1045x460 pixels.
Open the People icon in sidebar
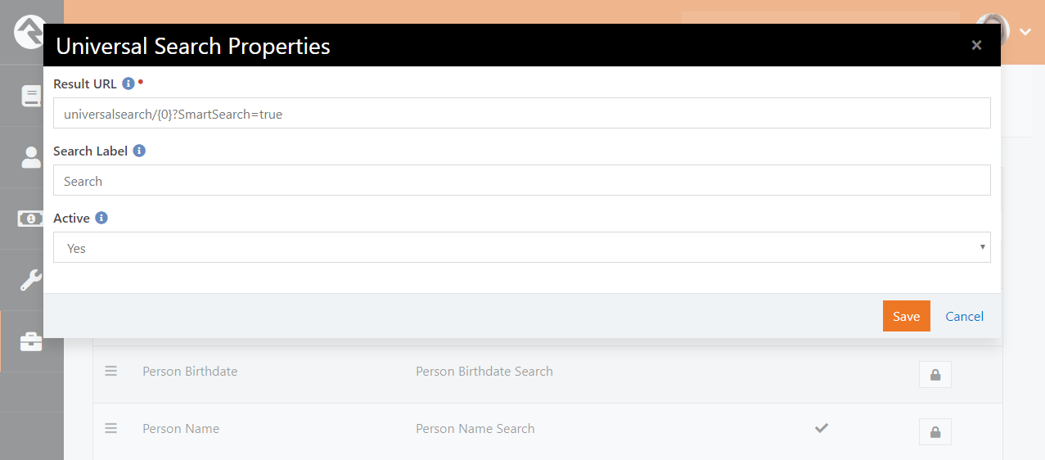tap(31, 157)
